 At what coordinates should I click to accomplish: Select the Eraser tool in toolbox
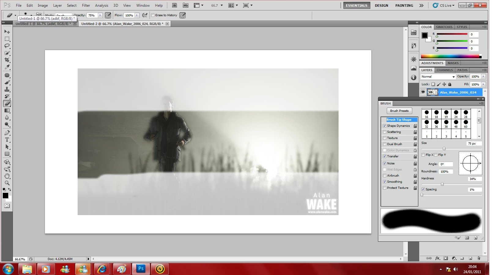[7, 103]
